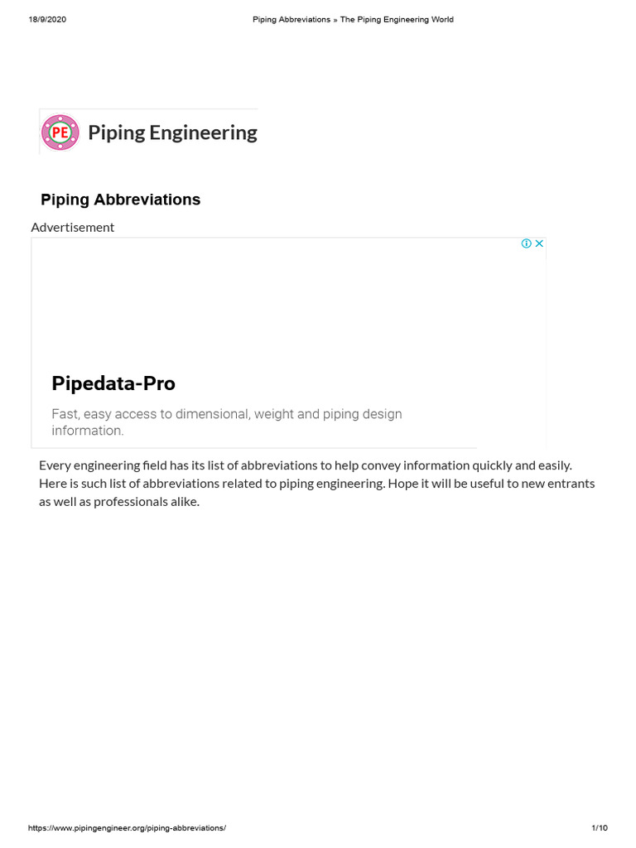Image resolution: width=636 pixels, height=848 pixels.
Task: Click the page number 1/10
Action: [x=600, y=828]
